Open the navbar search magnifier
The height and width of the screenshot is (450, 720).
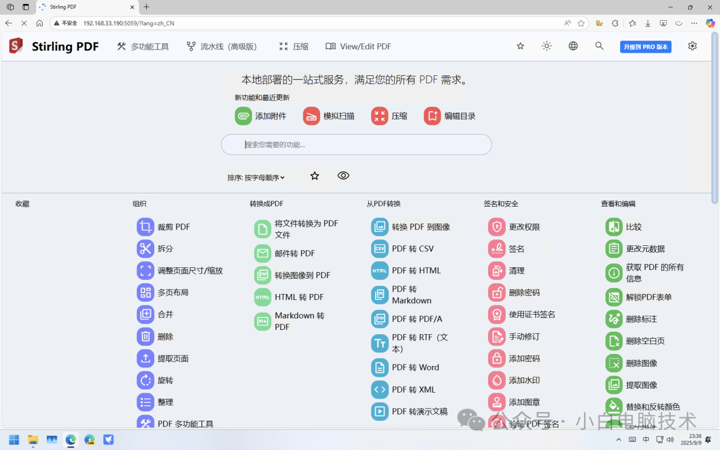click(x=599, y=46)
